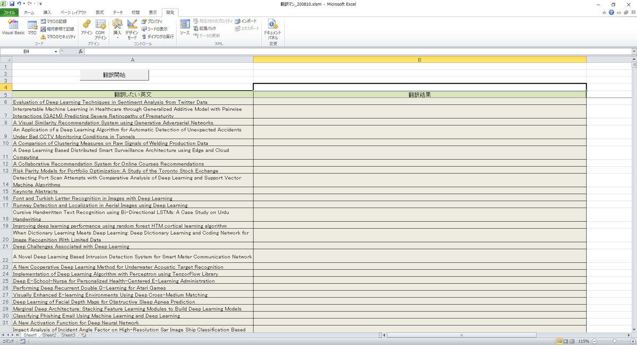Click the zoom in plus button
The width and height of the screenshot is (637, 345).
coord(633,341)
